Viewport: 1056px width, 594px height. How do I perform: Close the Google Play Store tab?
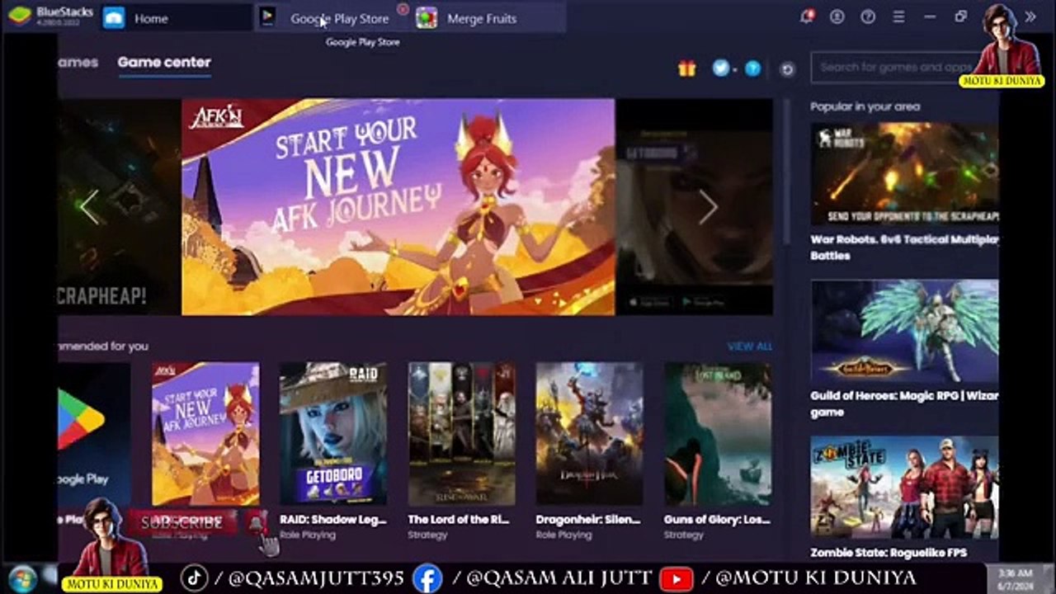click(403, 9)
